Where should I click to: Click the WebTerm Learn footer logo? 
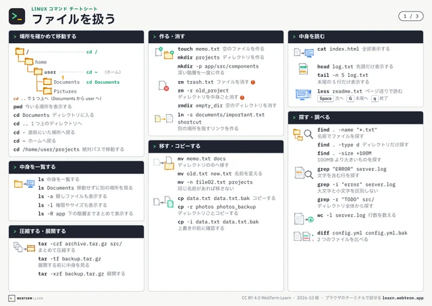[x=26, y=299]
